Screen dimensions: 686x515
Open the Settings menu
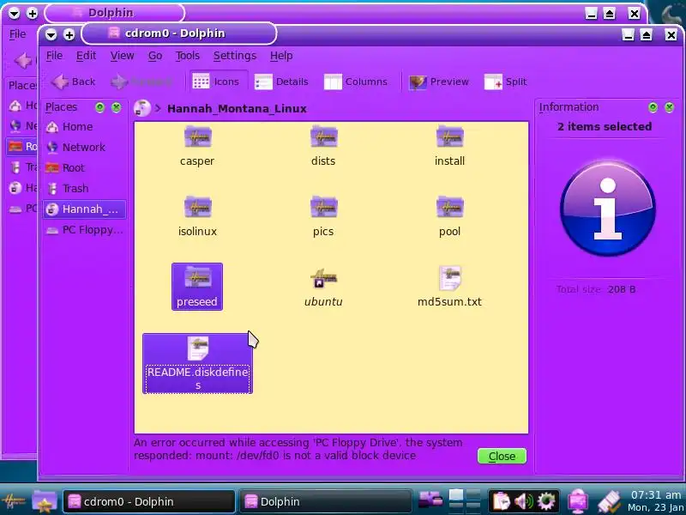tap(235, 56)
